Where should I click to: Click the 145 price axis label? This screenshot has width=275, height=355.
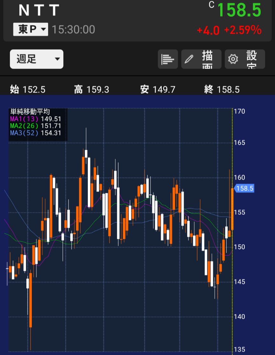(x=239, y=282)
